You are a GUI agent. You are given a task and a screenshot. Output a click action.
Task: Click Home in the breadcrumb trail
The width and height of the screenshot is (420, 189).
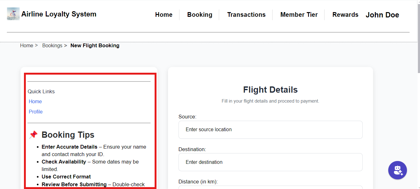click(27, 45)
